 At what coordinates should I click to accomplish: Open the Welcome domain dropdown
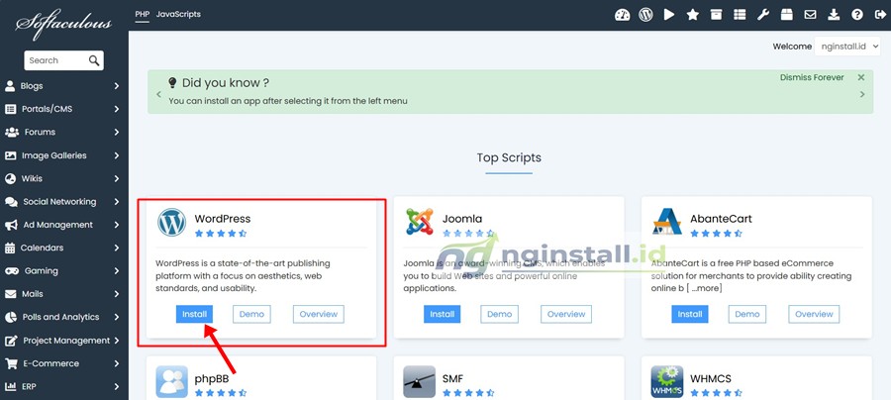[847, 47]
